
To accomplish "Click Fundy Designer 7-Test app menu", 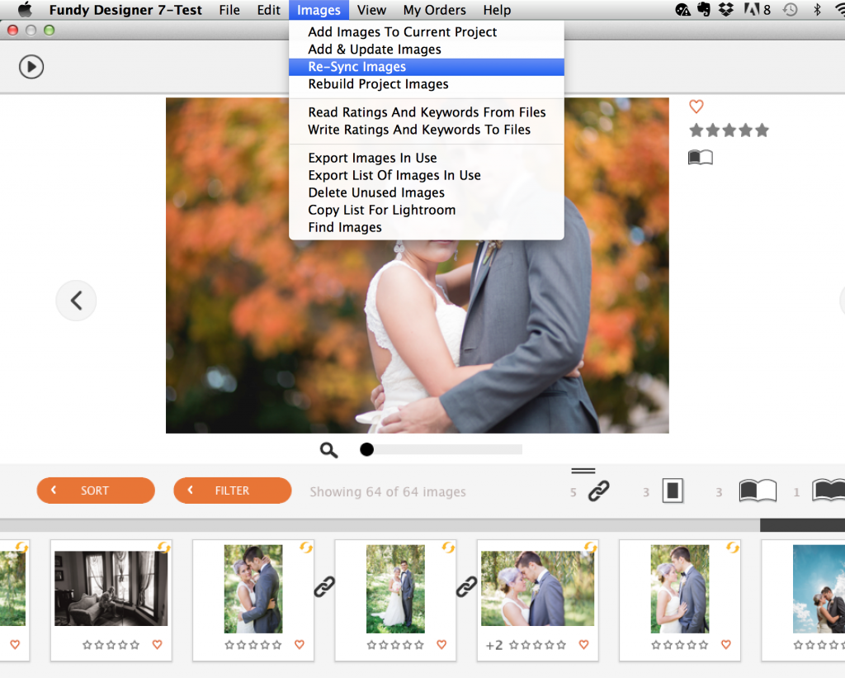I will tap(125, 10).
